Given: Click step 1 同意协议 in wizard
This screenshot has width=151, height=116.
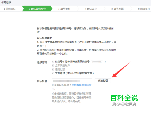Looking at the screenshot, I should [x=10, y=9].
